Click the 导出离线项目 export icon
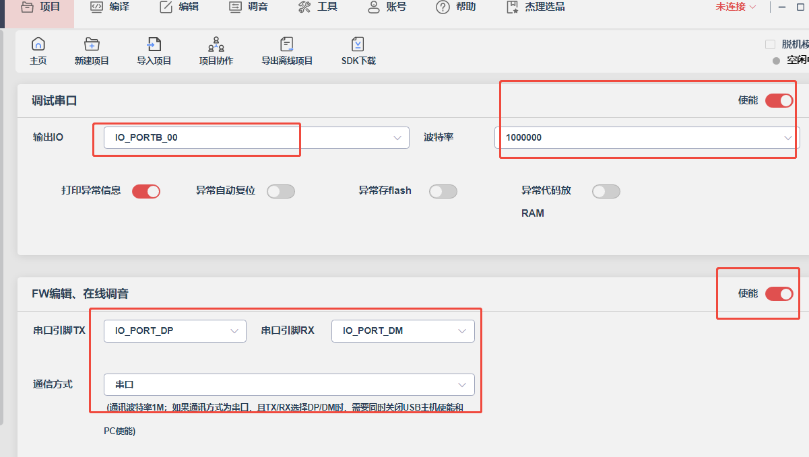The width and height of the screenshot is (809, 457). (287, 44)
